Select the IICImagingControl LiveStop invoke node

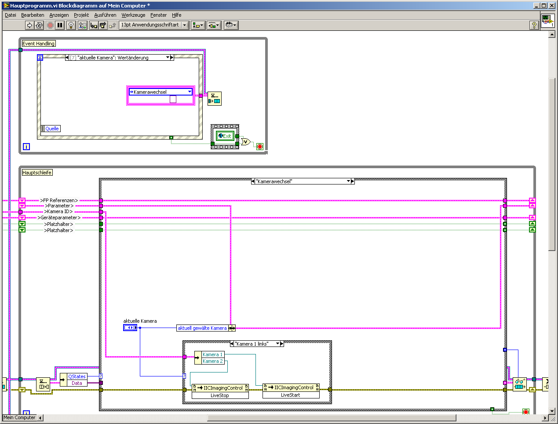pyautogui.click(x=220, y=391)
